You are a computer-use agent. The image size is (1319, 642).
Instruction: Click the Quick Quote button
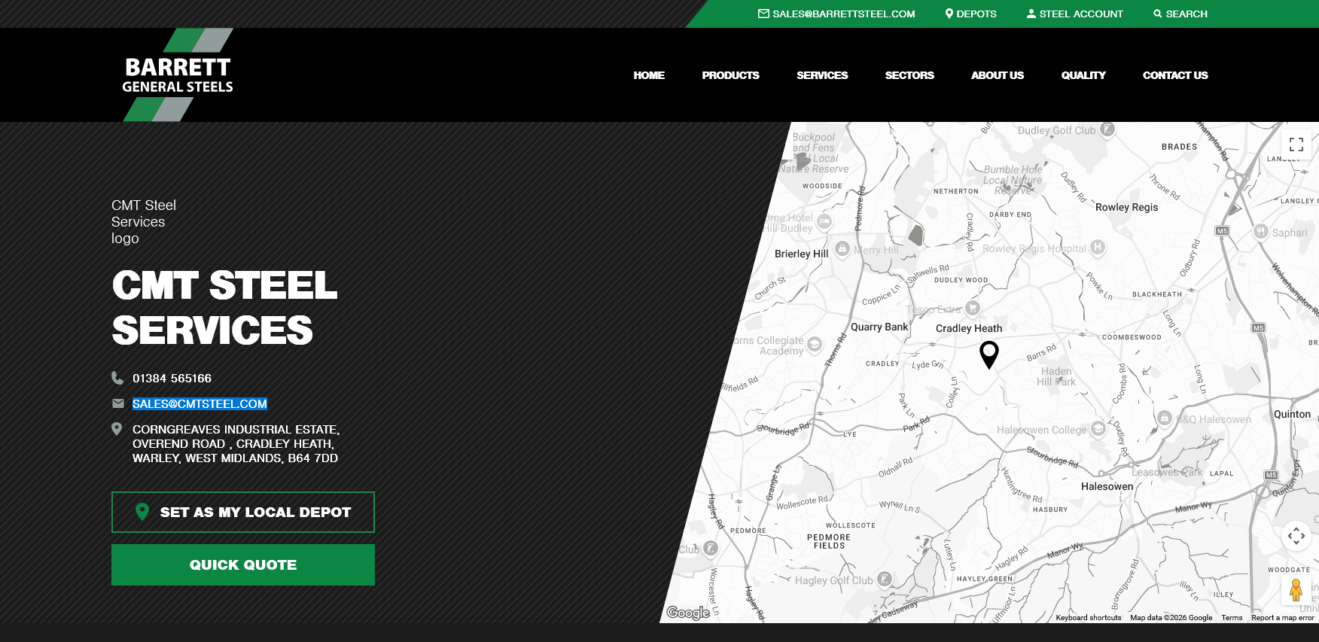point(243,564)
